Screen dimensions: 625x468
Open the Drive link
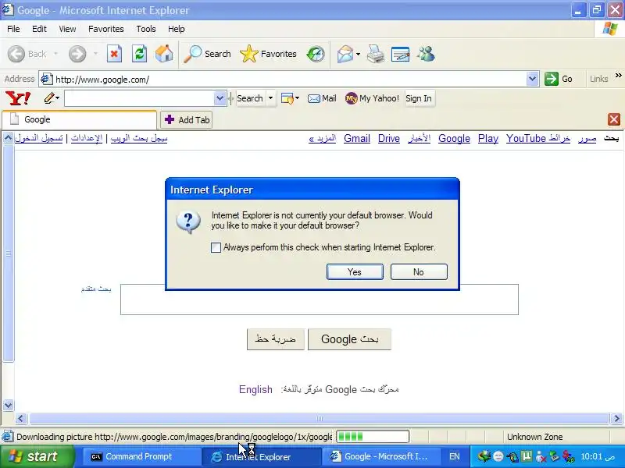(x=388, y=139)
